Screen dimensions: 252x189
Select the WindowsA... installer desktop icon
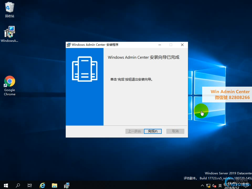[x=9, y=34]
